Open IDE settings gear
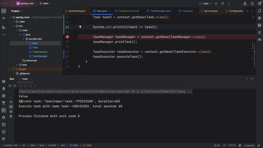The width and height of the screenshot is (263, 148). click(259, 4)
